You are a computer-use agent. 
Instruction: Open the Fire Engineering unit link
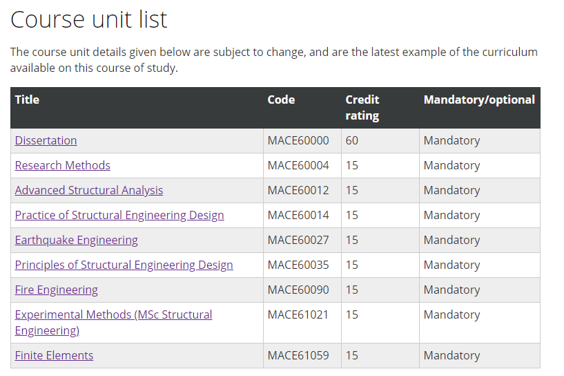[56, 290]
